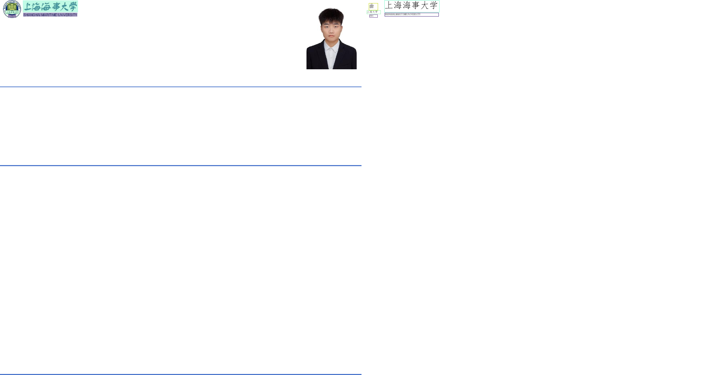This screenshot has width=723, height=375.
Task: Click the year ribbon at the emblem's bottom
Action: 12,16
